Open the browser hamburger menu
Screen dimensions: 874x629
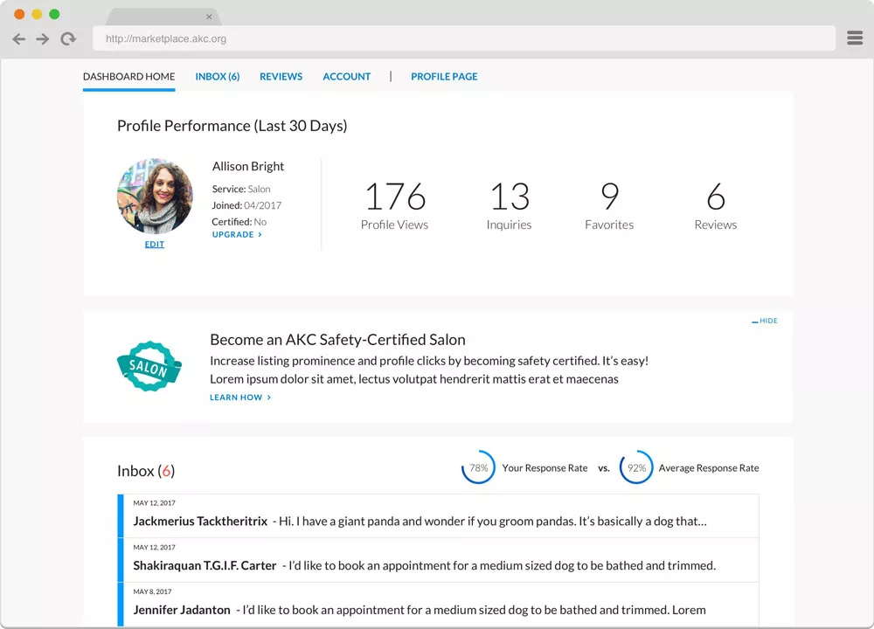pyautogui.click(x=854, y=38)
